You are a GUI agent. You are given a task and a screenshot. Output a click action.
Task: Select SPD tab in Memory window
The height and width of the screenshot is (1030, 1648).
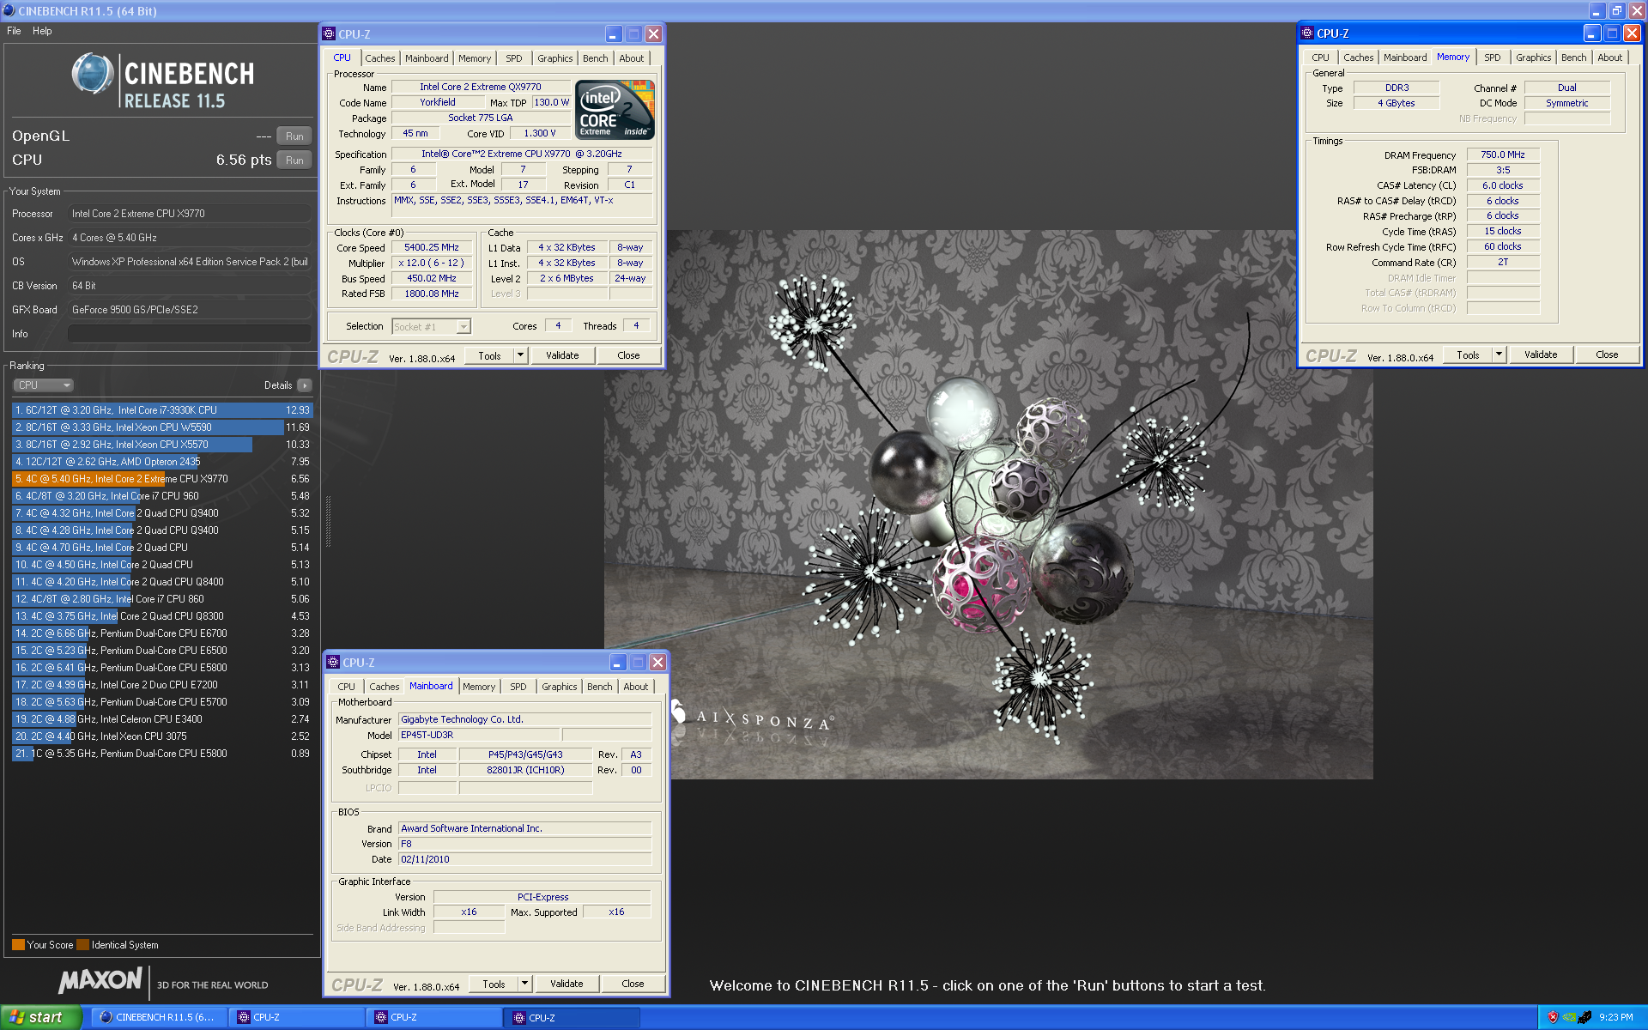1493,58
